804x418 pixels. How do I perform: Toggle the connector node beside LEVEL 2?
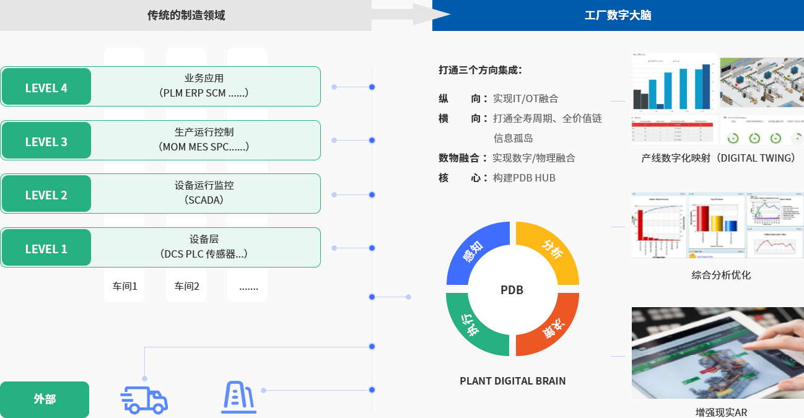pyautogui.click(x=372, y=195)
